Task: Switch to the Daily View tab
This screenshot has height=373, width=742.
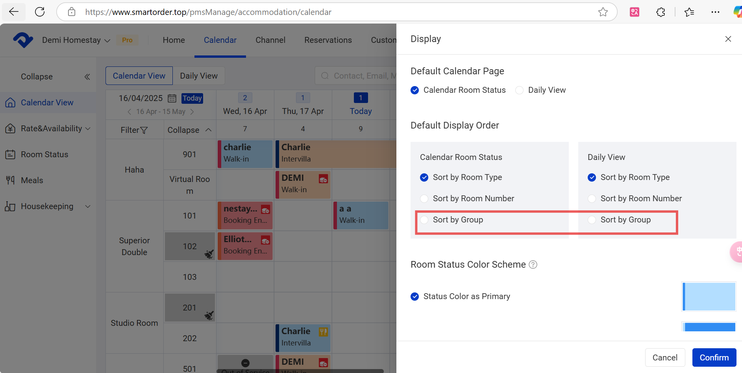Action: coord(199,76)
